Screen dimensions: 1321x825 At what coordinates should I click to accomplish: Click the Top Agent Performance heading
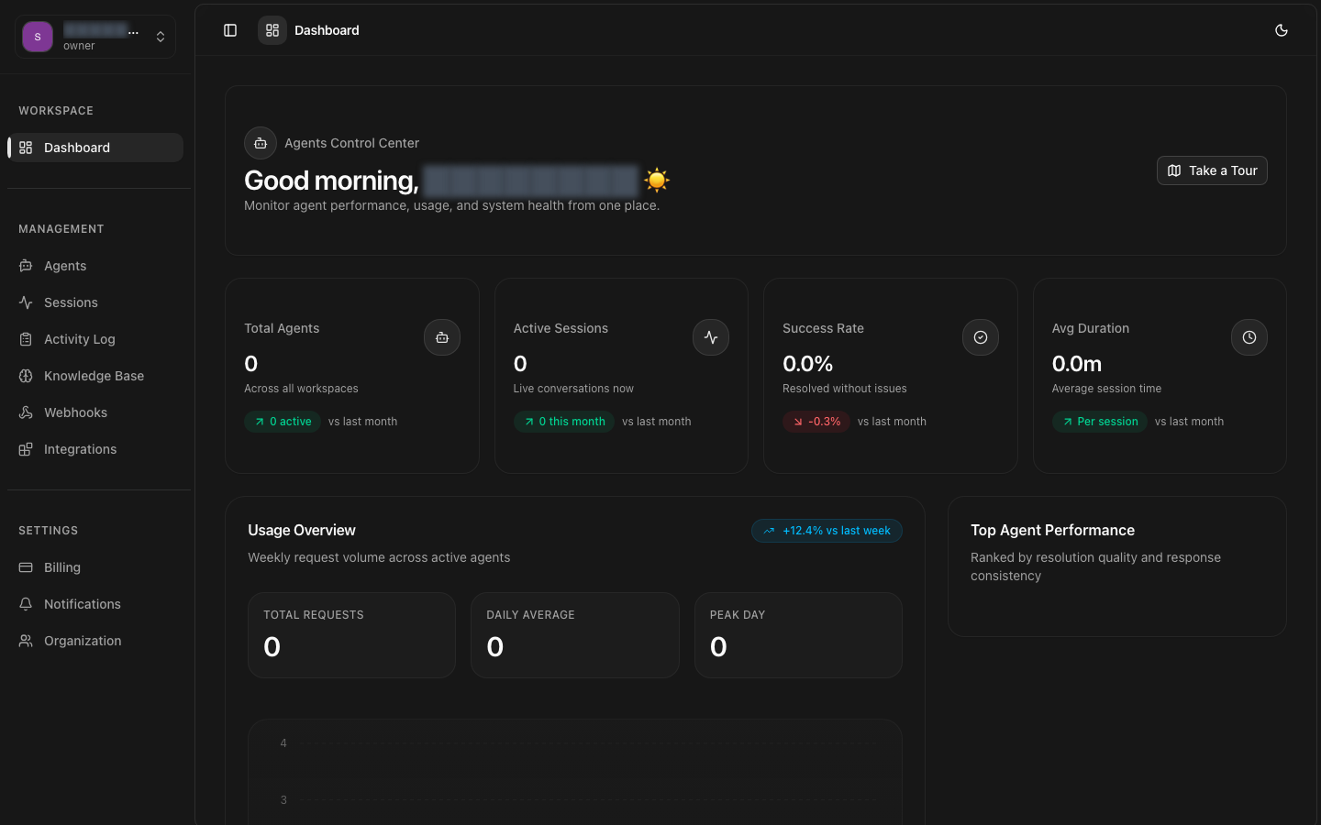1052,531
